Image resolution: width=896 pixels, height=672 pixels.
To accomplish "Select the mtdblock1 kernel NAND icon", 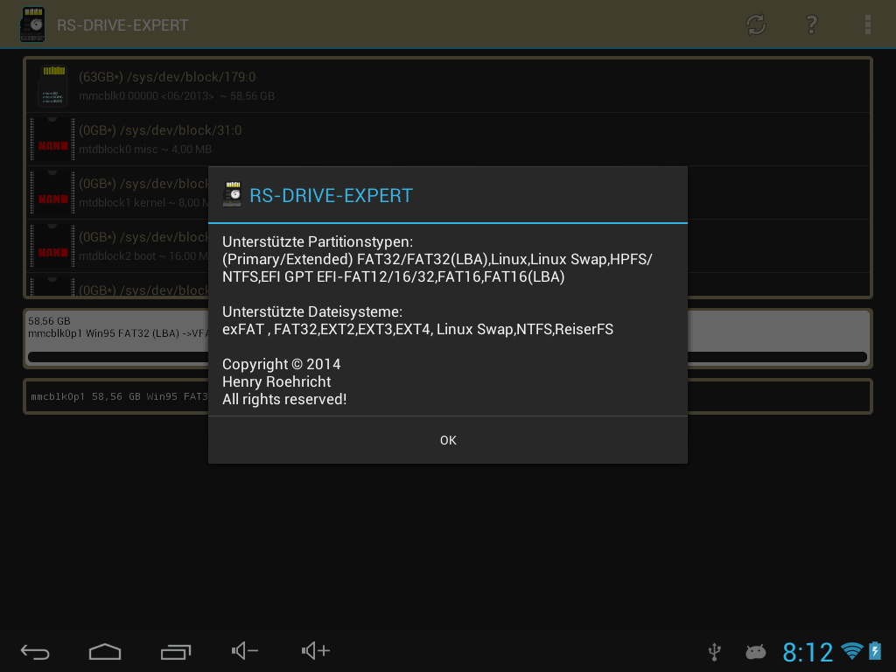I will coord(52,192).
